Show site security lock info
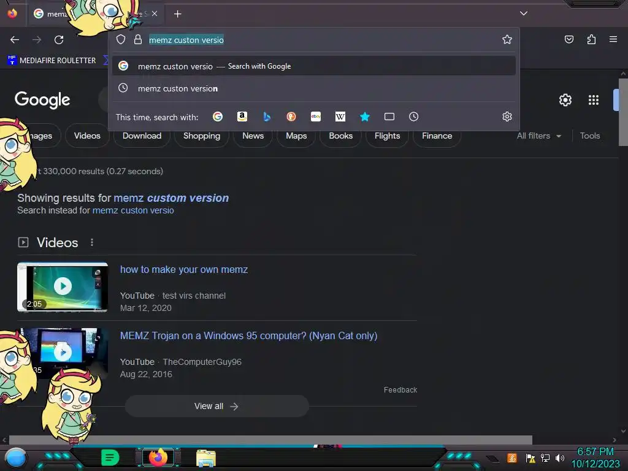 tap(138, 39)
